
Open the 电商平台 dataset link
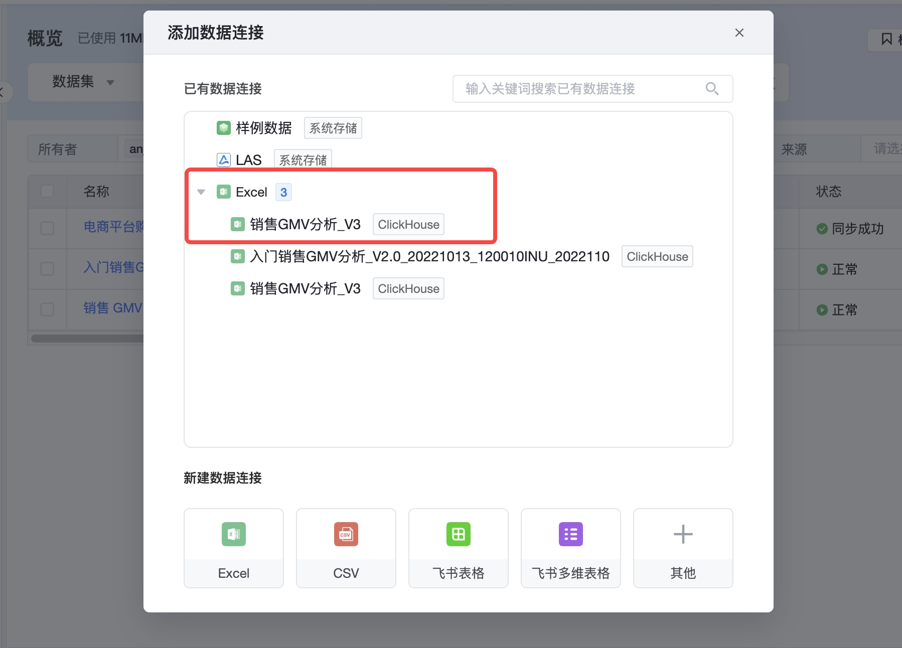[x=113, y=227]
